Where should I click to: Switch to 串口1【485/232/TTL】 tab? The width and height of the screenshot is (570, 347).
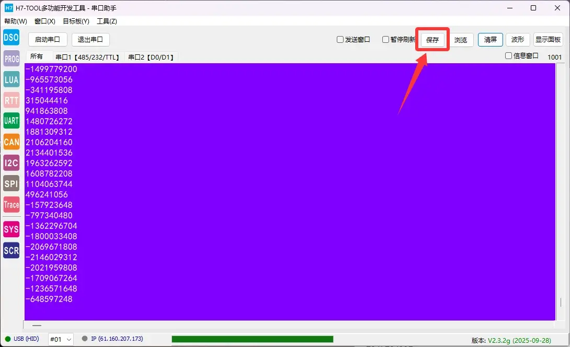[87, 57]
